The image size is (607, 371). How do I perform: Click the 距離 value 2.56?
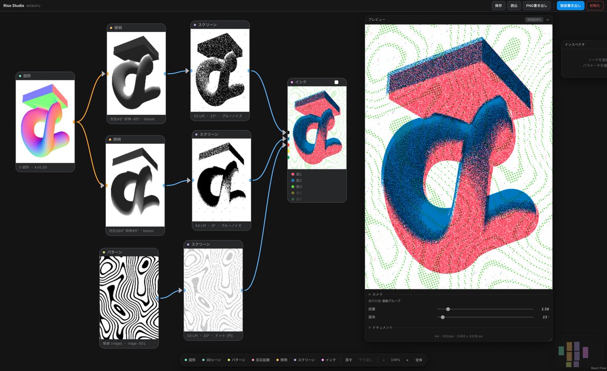point(545,309)
